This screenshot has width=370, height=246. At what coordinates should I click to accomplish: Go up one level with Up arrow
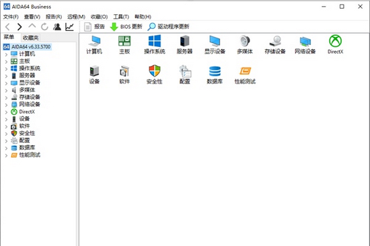32,26
